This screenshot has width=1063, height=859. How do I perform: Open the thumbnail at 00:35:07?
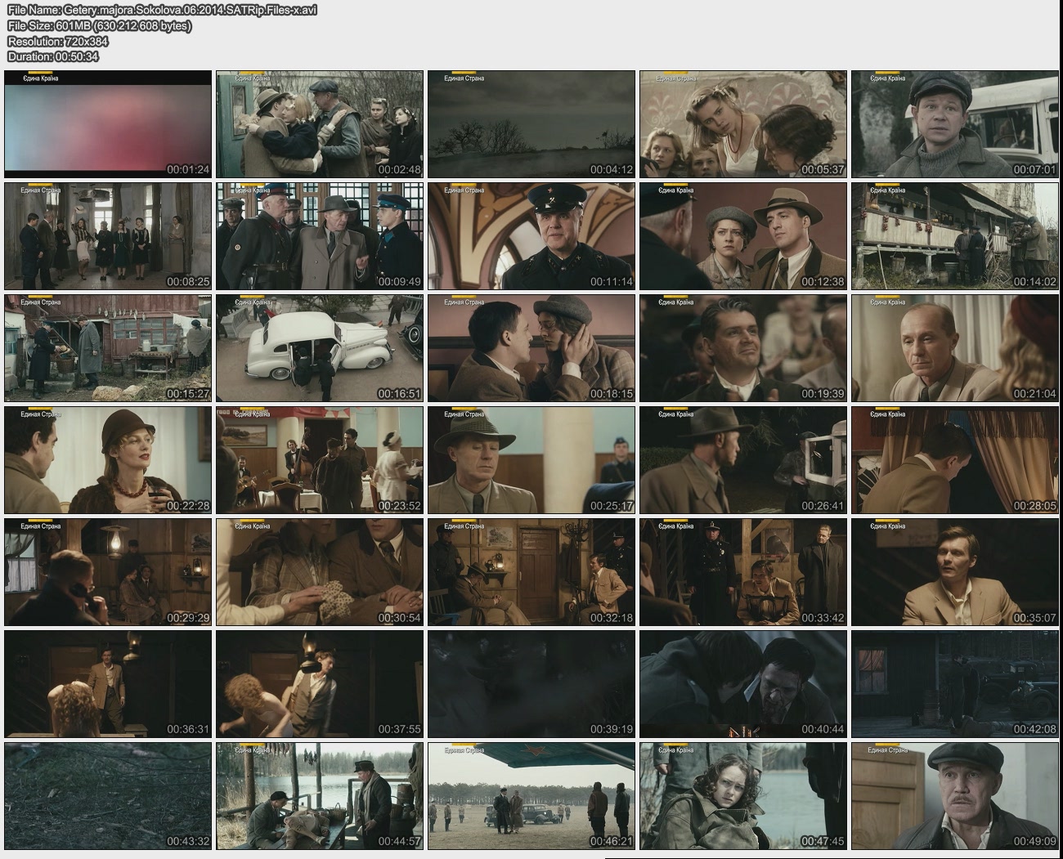(x=954, y=572)
